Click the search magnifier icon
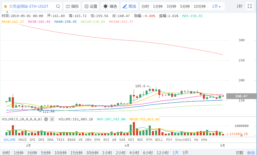The width and height of the screenshot is (257, 155). (x=58, y=6)
